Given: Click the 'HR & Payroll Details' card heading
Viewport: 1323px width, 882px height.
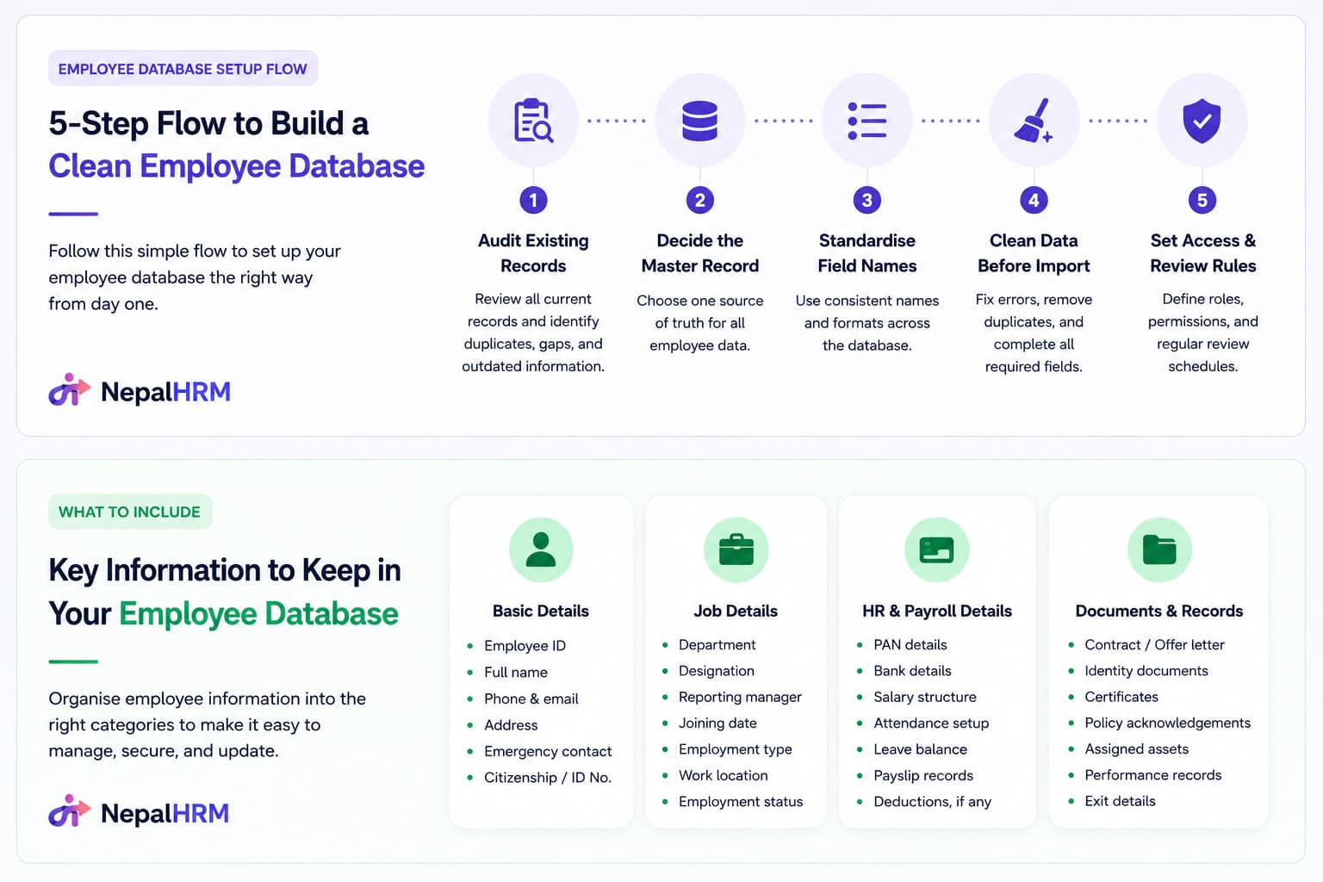Looking at the screenshot, I should (x=937, y=611).
